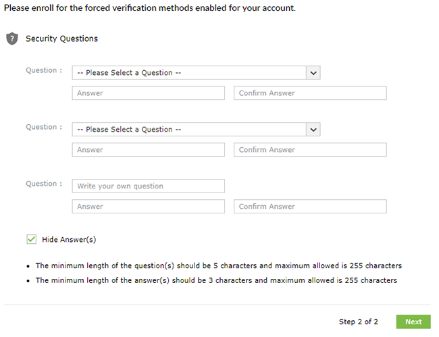The height and width of the screenshot is (337, 439).
Task: Select the first 'Please Select a Question' combo box
Action: [x=196, y=73]
